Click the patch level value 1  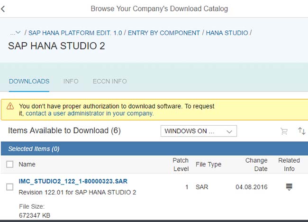coord(187,187)
